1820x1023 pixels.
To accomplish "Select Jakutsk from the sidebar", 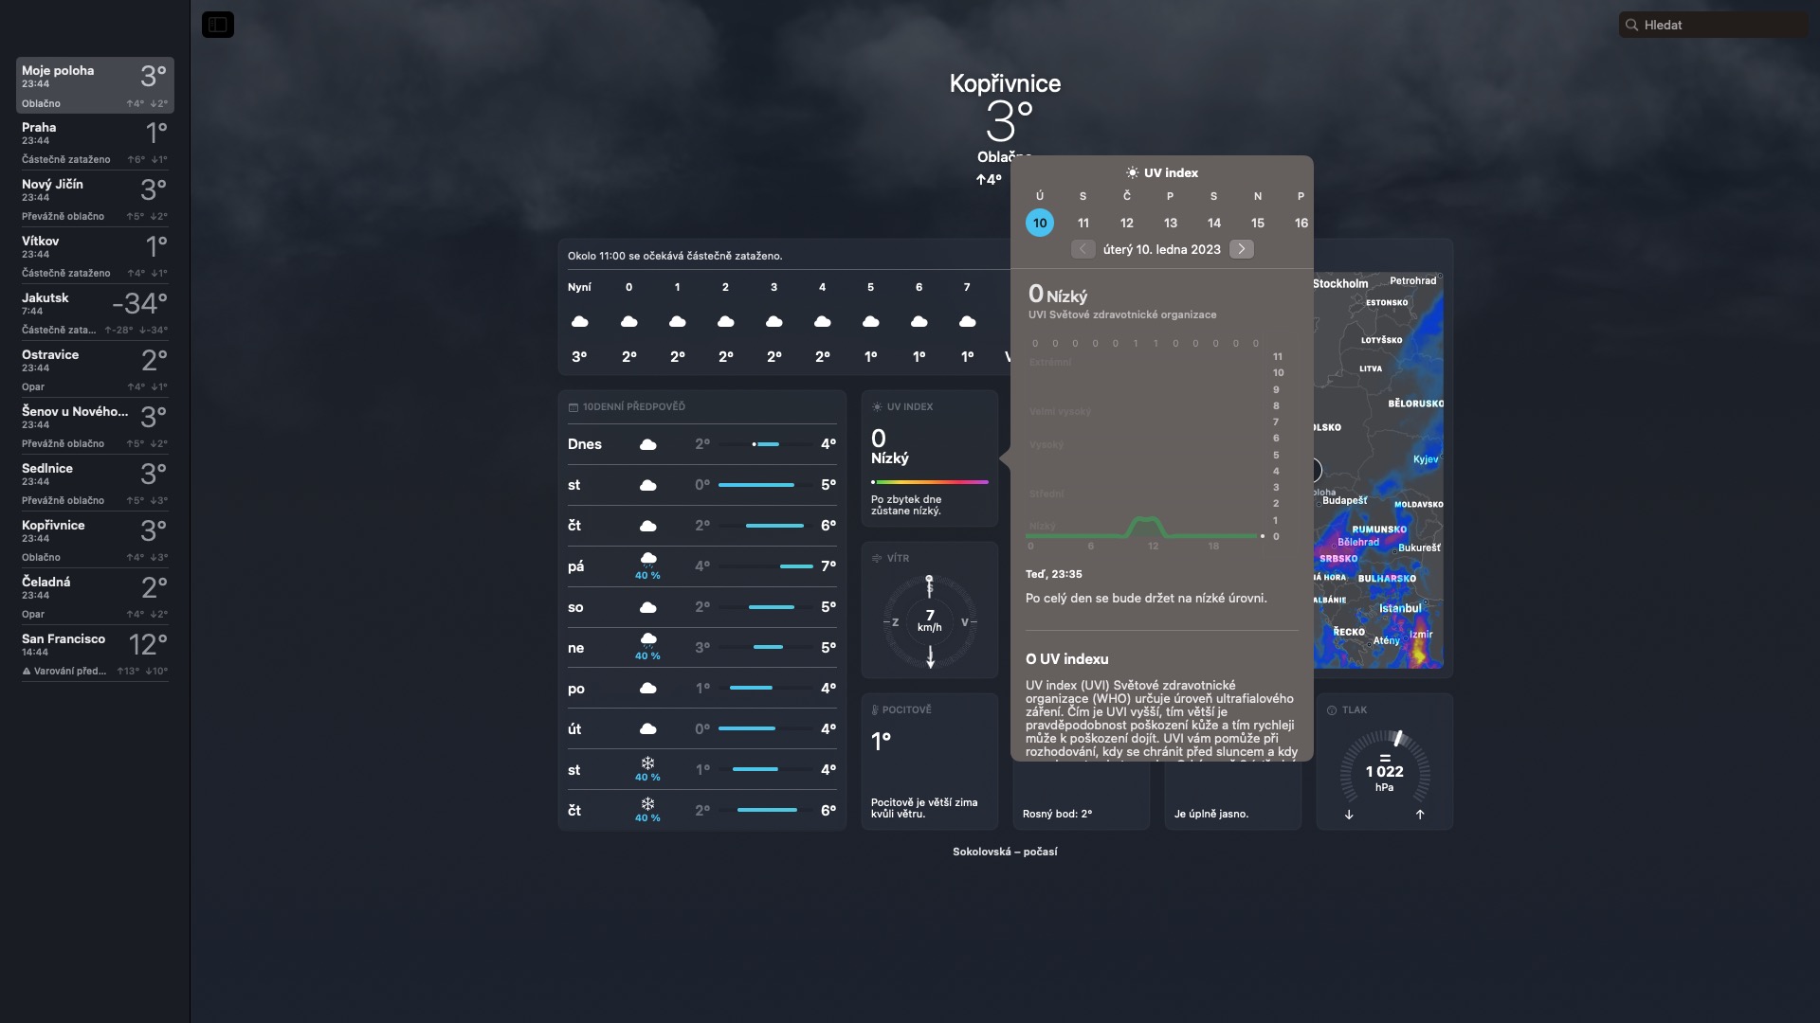I will [94, 313].
